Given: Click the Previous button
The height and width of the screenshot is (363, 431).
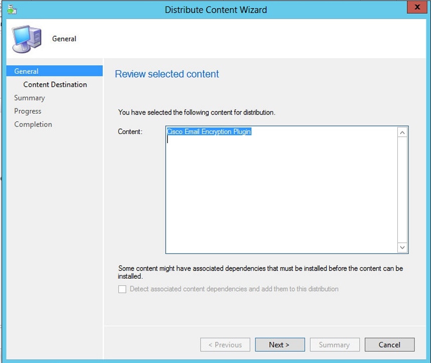Looking at the screenshot, I should (x=225, y=344).
